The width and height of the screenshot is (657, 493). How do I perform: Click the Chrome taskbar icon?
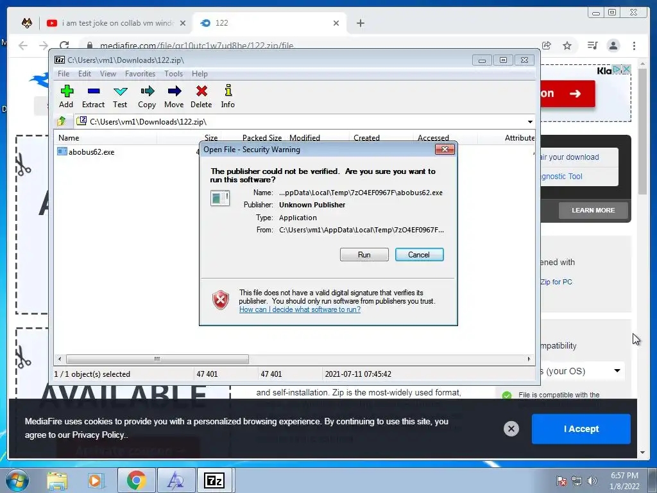(x=136, y=480)
